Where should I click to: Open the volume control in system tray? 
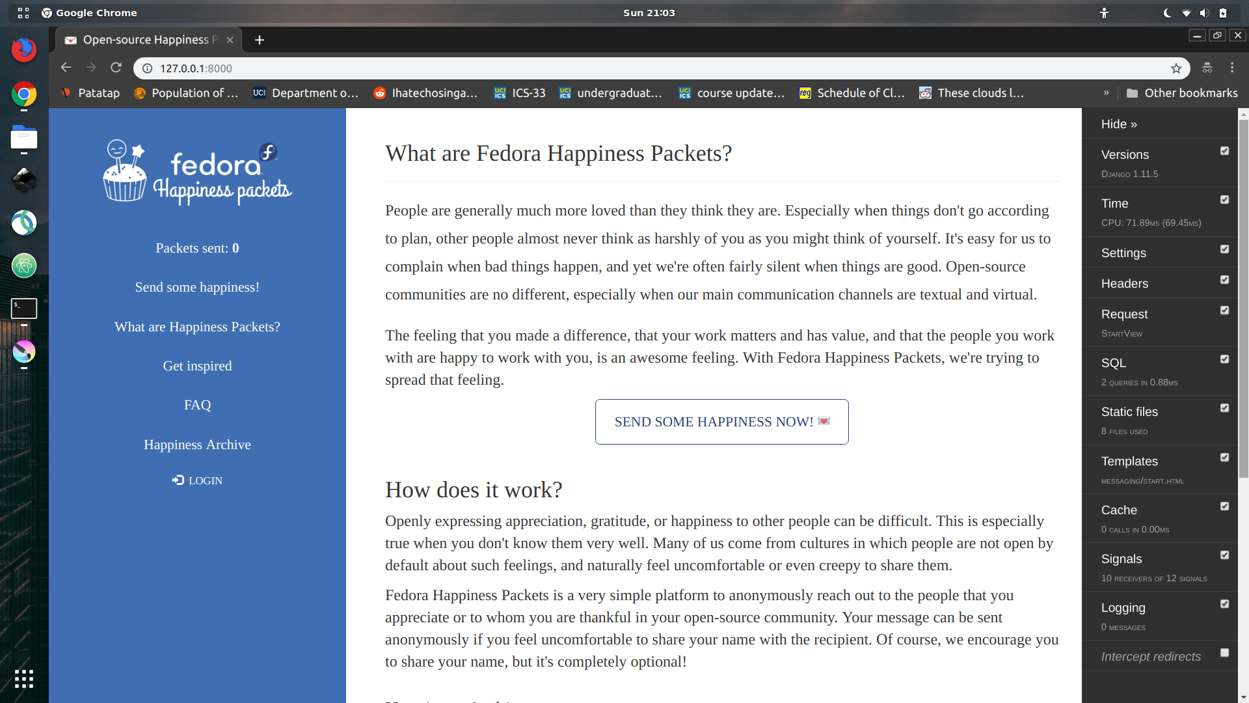point(1204,13)
